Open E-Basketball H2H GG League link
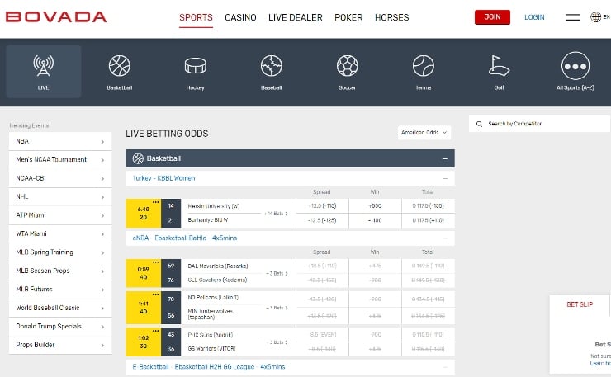 point(208,366)
